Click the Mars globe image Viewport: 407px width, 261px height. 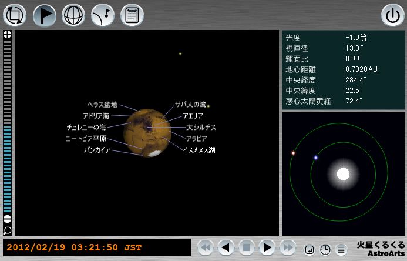coord(147,133)
